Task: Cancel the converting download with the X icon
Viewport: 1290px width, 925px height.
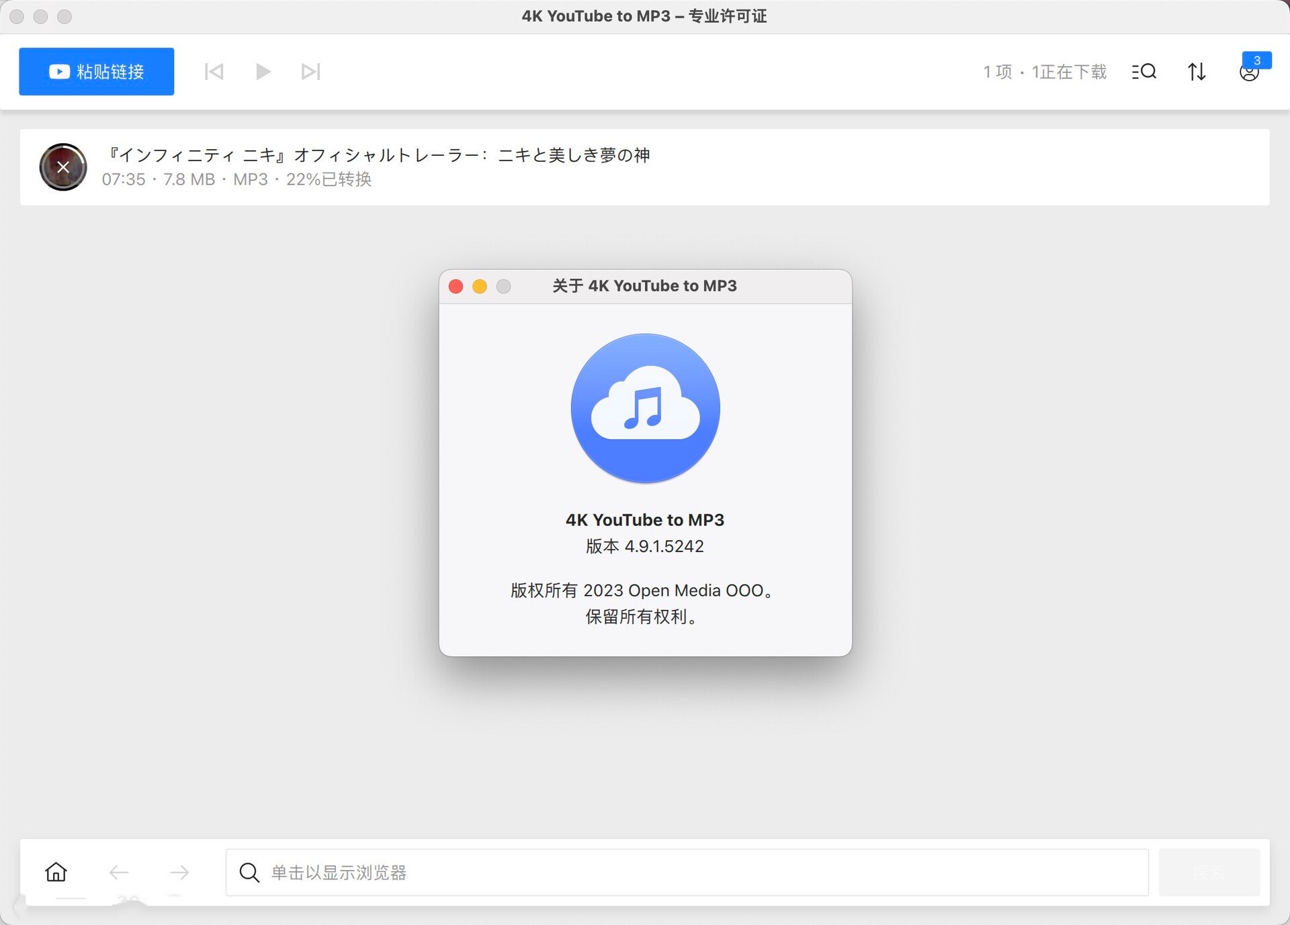Action: [x=63, y=167]
